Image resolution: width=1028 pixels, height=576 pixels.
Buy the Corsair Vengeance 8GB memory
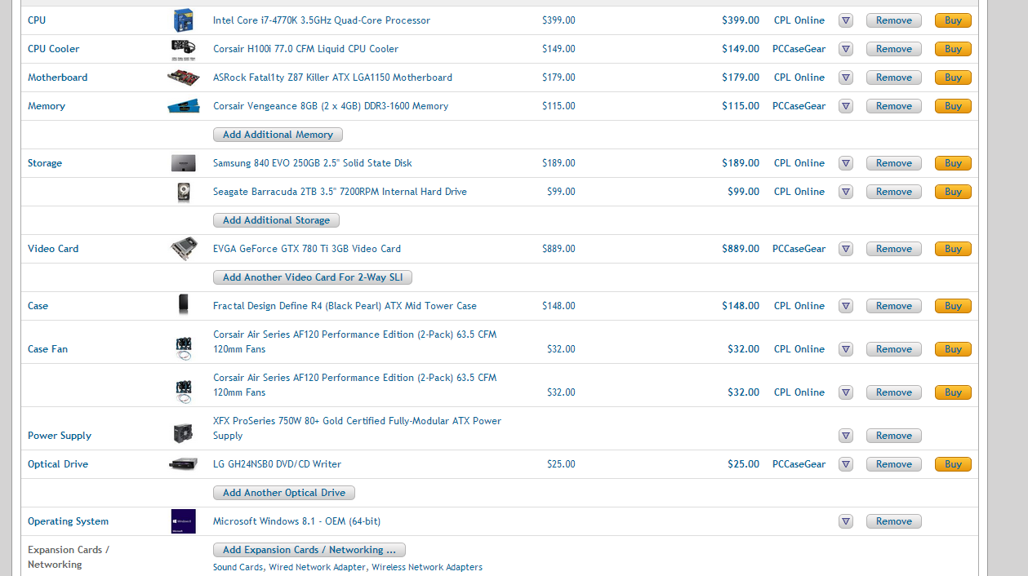[x=953, y=106]
